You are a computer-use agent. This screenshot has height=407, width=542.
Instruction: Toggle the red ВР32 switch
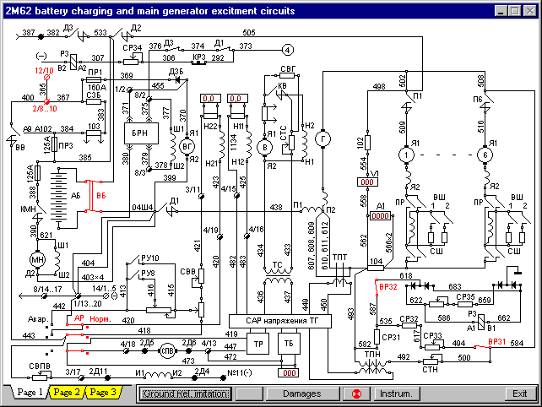click(x=376, y=289)
